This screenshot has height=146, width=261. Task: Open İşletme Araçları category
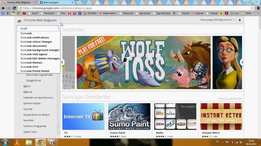[x=32, y=103]
